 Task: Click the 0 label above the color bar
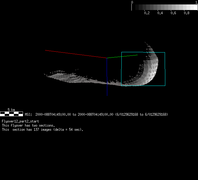132,2
